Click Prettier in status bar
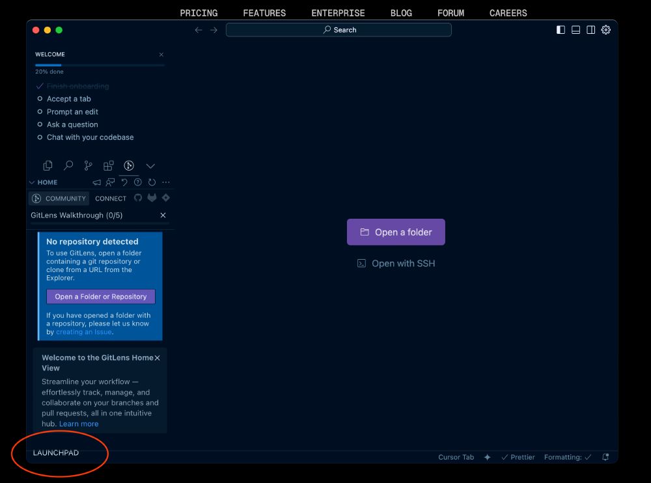Screen dimensions: 651x483 pos(518,457)
